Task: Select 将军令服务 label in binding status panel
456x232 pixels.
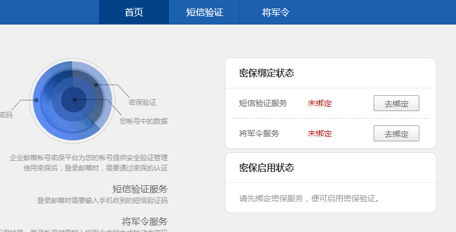Action: click(259, 134)
